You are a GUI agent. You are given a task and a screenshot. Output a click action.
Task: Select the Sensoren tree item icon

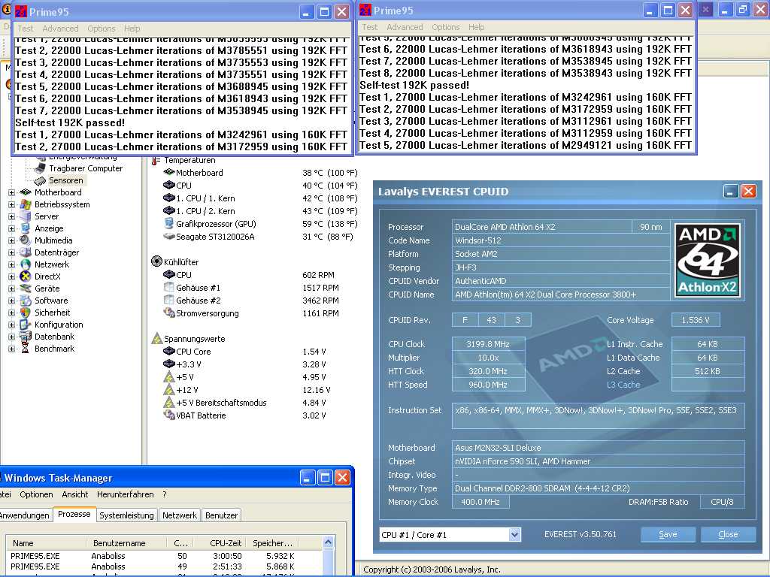40,180
